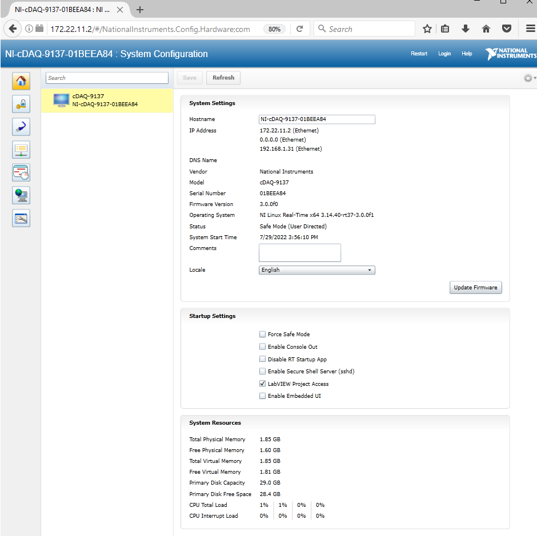Enable Force Safe Mode
Screen dimensions: 537x536
(262, 334)
